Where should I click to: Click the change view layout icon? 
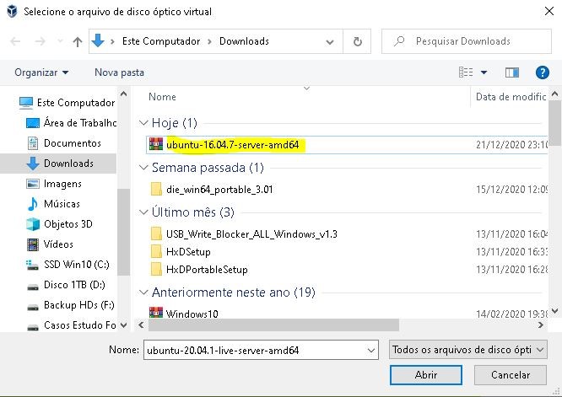[x=463, y=72]
